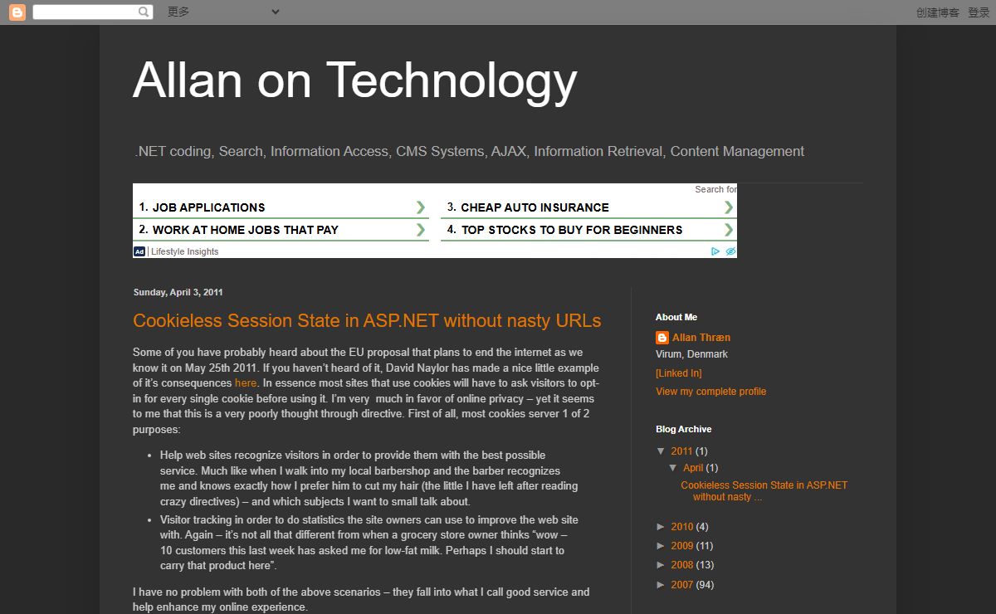Click the orange Blogger logo icon
Image resolution: width=996 pixels, height=614 pixels.
pos(17,12)
